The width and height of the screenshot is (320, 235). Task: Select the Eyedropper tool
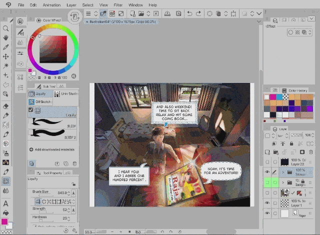pyautogui.click(x=5, y=47)
